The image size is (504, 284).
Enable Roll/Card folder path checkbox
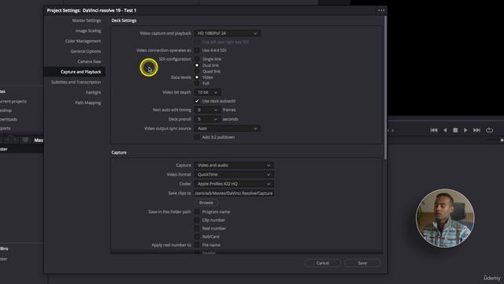[x=197, y=237]
